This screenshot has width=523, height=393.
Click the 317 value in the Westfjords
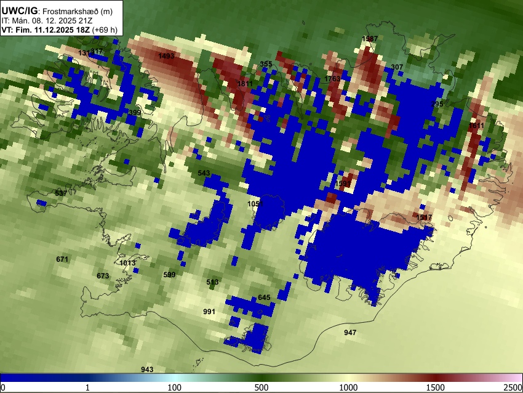pyautogui.click(x=97, y=51)
